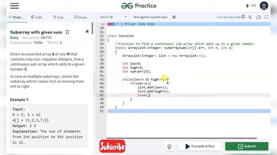The width and height of the screenshot is (277, 155).
Task: Open the hamburger navigation menu
Action: (x=14, y=6)
